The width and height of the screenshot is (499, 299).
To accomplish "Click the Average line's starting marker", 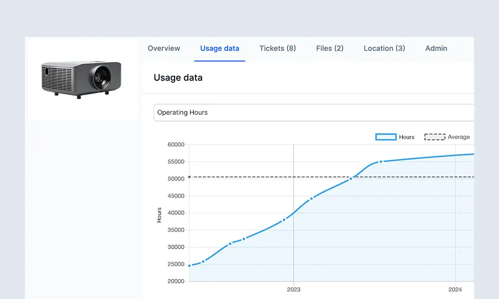I will coord(189,177).
